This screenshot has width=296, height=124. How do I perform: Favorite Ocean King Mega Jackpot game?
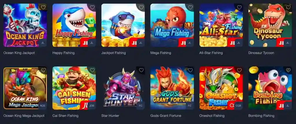(x=43, y=70)
